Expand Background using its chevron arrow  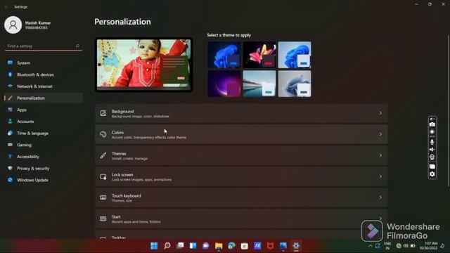tap(380, 113)
